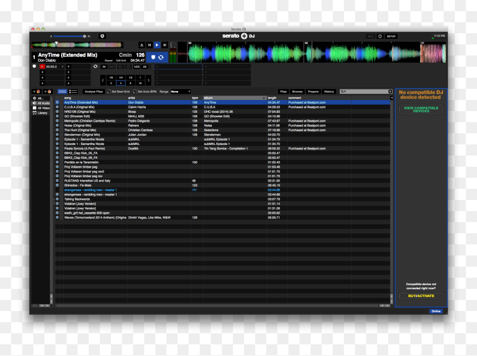Image resolution: width=477 pixels, height=356 pixels.
Task: Click the cue points shield icon
Action: (x=34, y=66)
